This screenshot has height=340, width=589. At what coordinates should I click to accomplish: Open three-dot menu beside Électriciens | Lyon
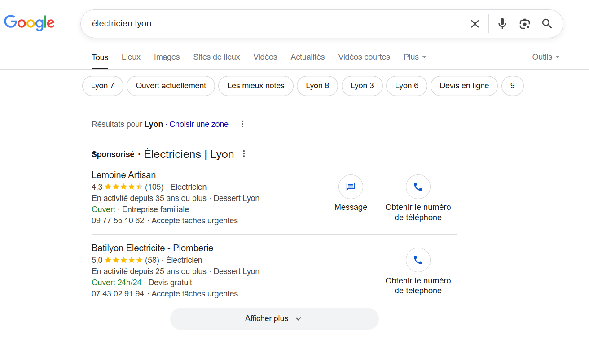(244, 154)
